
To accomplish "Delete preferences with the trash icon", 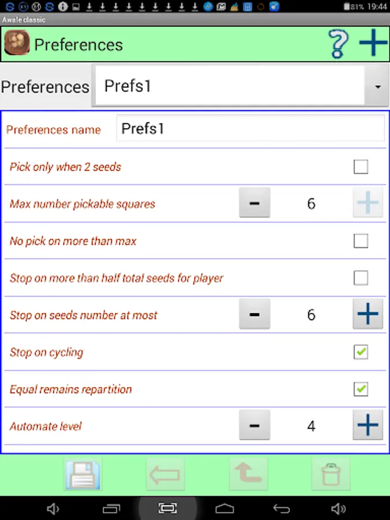I will pyautogui.click(x=330, y=475).
